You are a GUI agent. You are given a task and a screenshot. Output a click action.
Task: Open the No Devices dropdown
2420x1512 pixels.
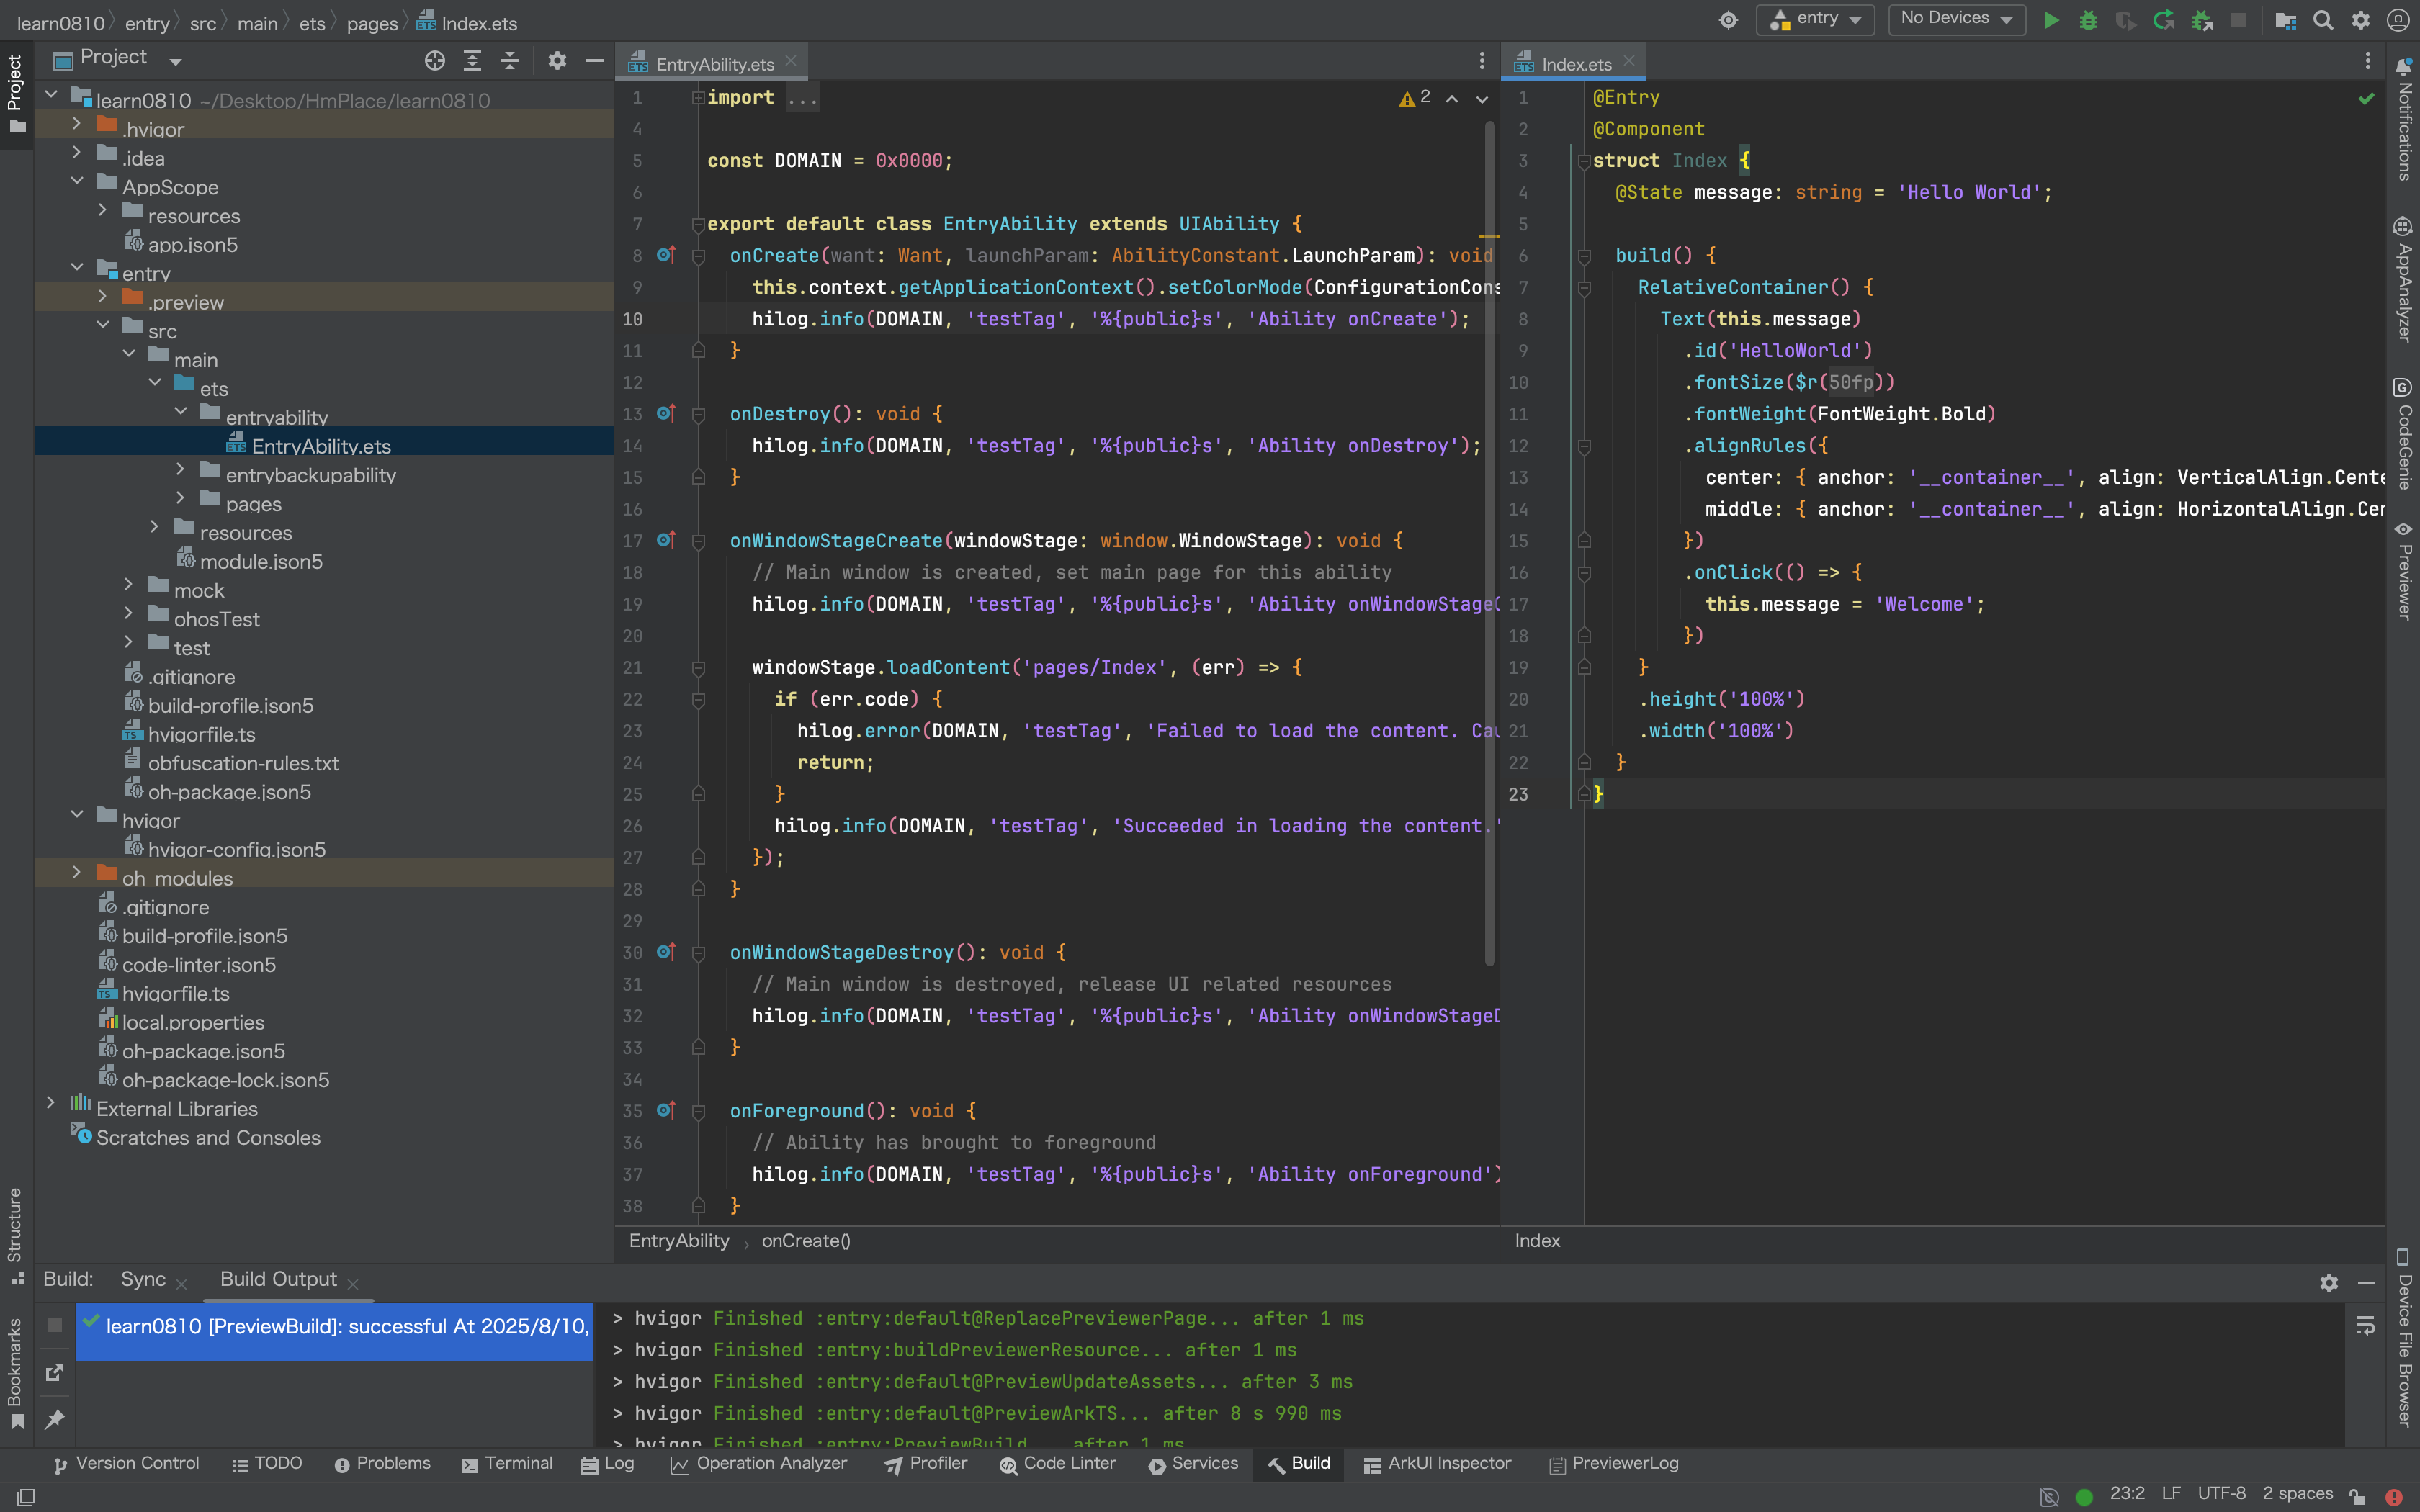[1956, 19]
